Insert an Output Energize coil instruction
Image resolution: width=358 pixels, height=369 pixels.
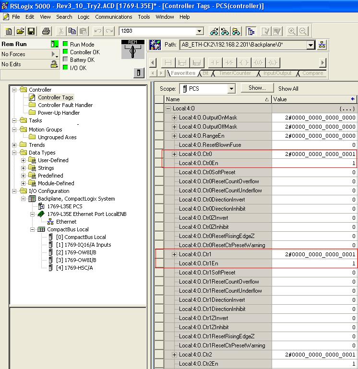pos(244,62)
